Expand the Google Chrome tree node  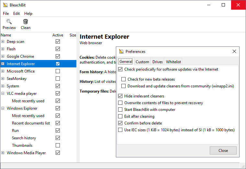pos(3,56)
